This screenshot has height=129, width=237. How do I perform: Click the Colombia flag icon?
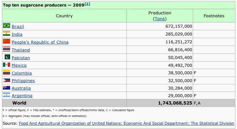pos(7,72)
